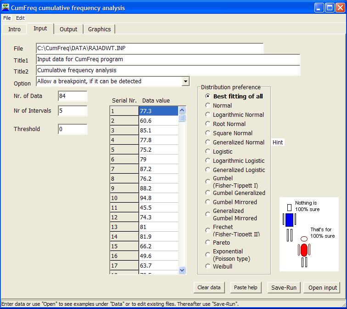This screenshot has height=309, width=347.
Task: Click the Save-Run button
Action: pyautogui.click(x=284, y=287)
